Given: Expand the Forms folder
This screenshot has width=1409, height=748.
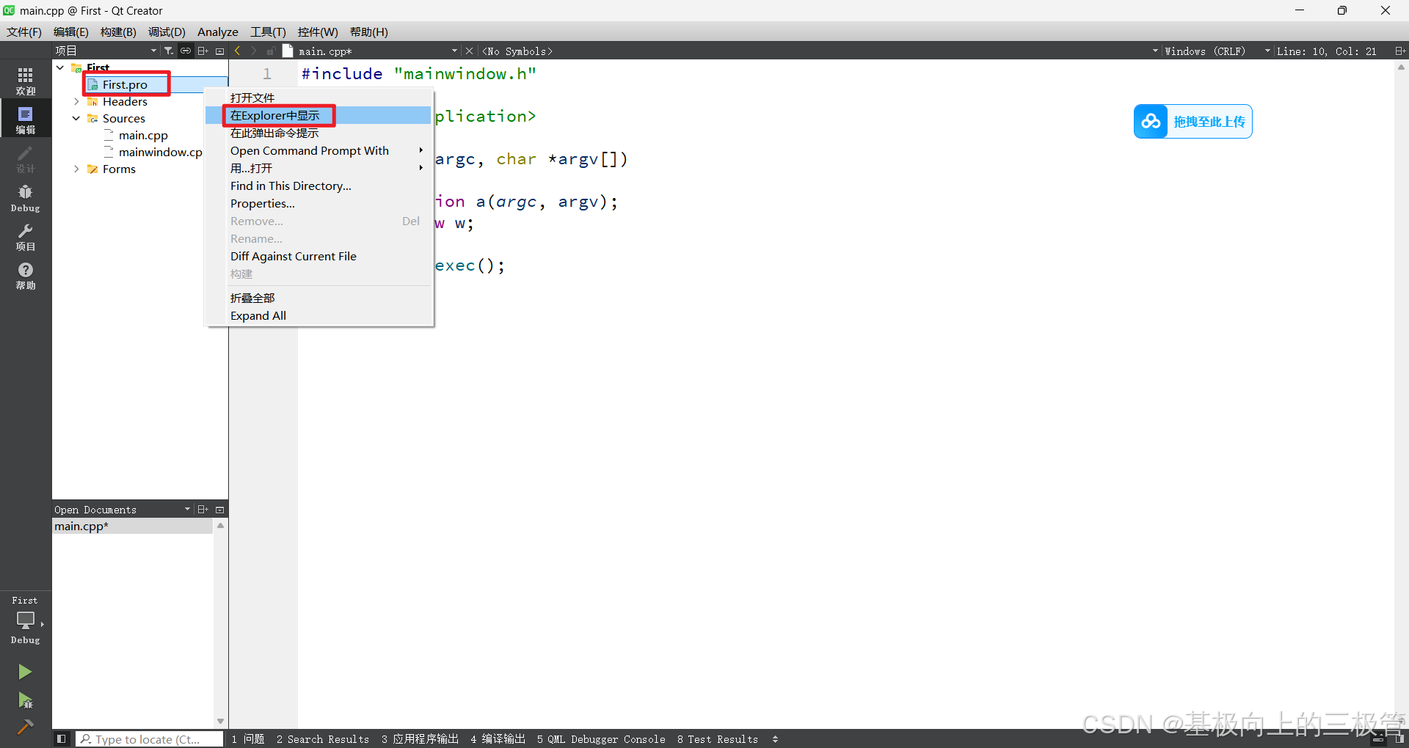Looking at the screenshot, I should pyautogui.click(x=76, y=169).
